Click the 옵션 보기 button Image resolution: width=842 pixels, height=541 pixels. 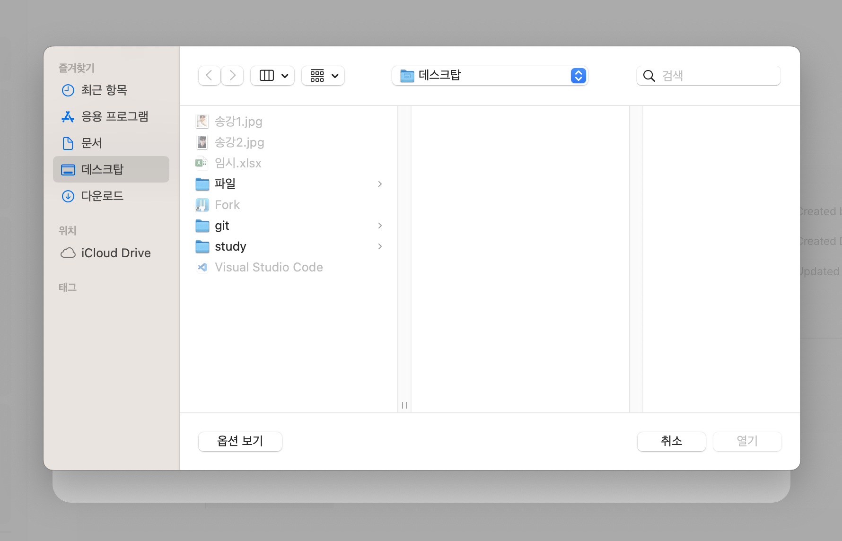(x=240, y=441)
